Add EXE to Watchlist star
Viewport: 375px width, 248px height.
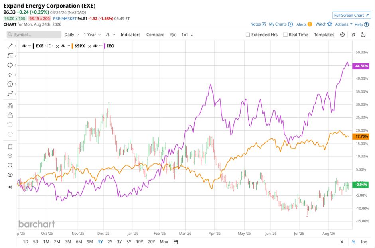click(x=330, y=24)
